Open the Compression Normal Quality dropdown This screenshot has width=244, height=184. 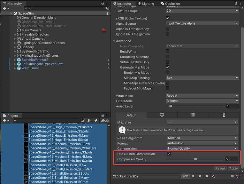click(x=202, y=149)
